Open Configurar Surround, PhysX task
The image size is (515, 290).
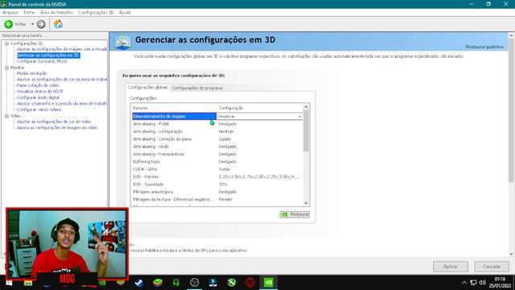click(x=42, y=61)
